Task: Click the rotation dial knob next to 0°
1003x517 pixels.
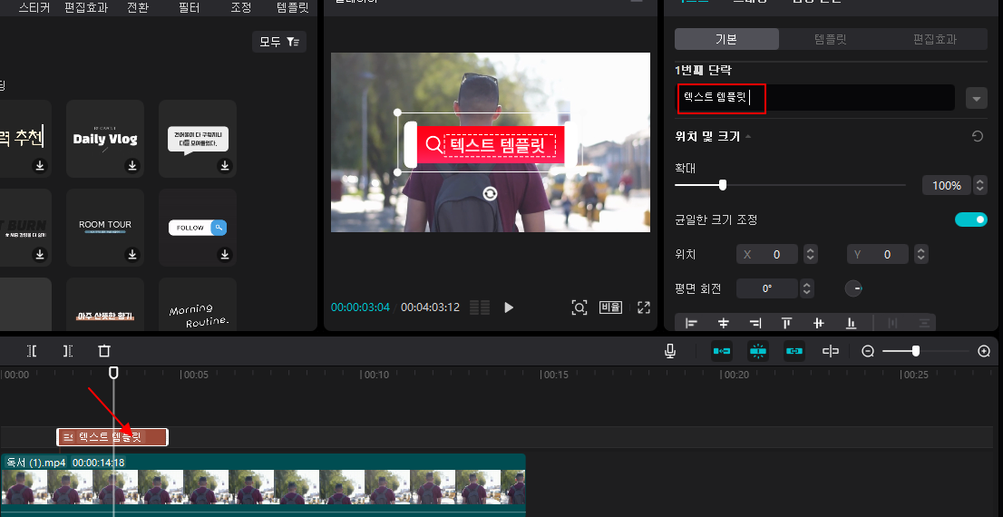Action: [854, 288]
